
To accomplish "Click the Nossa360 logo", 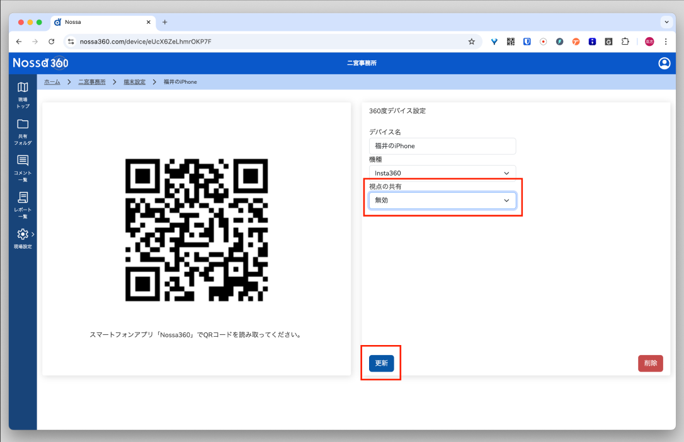I will click(x=40, y=63).
